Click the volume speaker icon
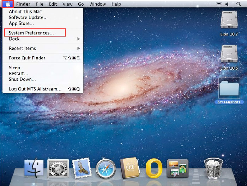Screen dimensions: 247x186 [x=227, y=4]
